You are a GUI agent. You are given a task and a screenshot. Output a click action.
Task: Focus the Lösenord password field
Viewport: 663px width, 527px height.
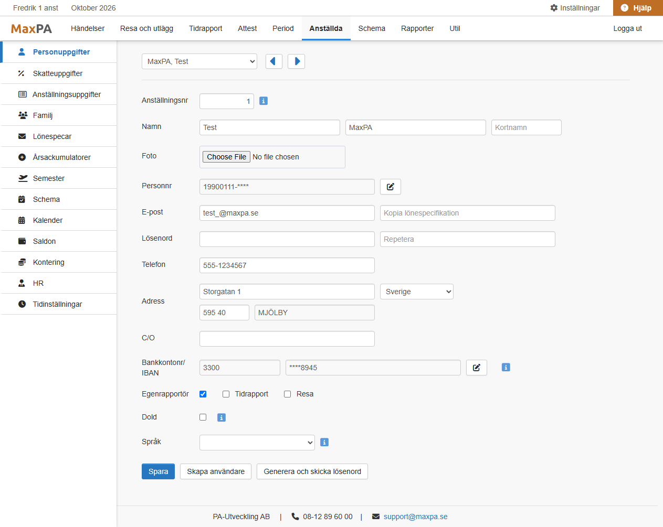pyautogui.click(x=287, y=239)
